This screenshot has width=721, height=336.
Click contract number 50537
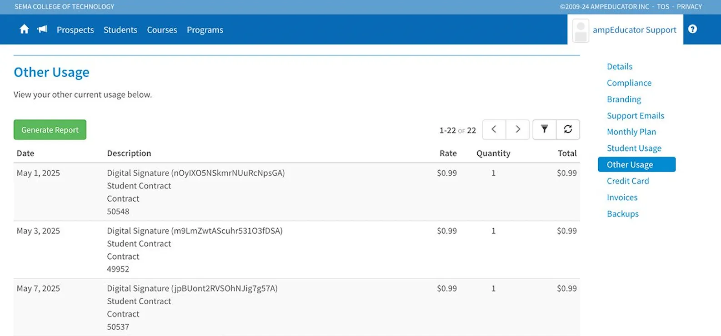[x=118, y=327]
